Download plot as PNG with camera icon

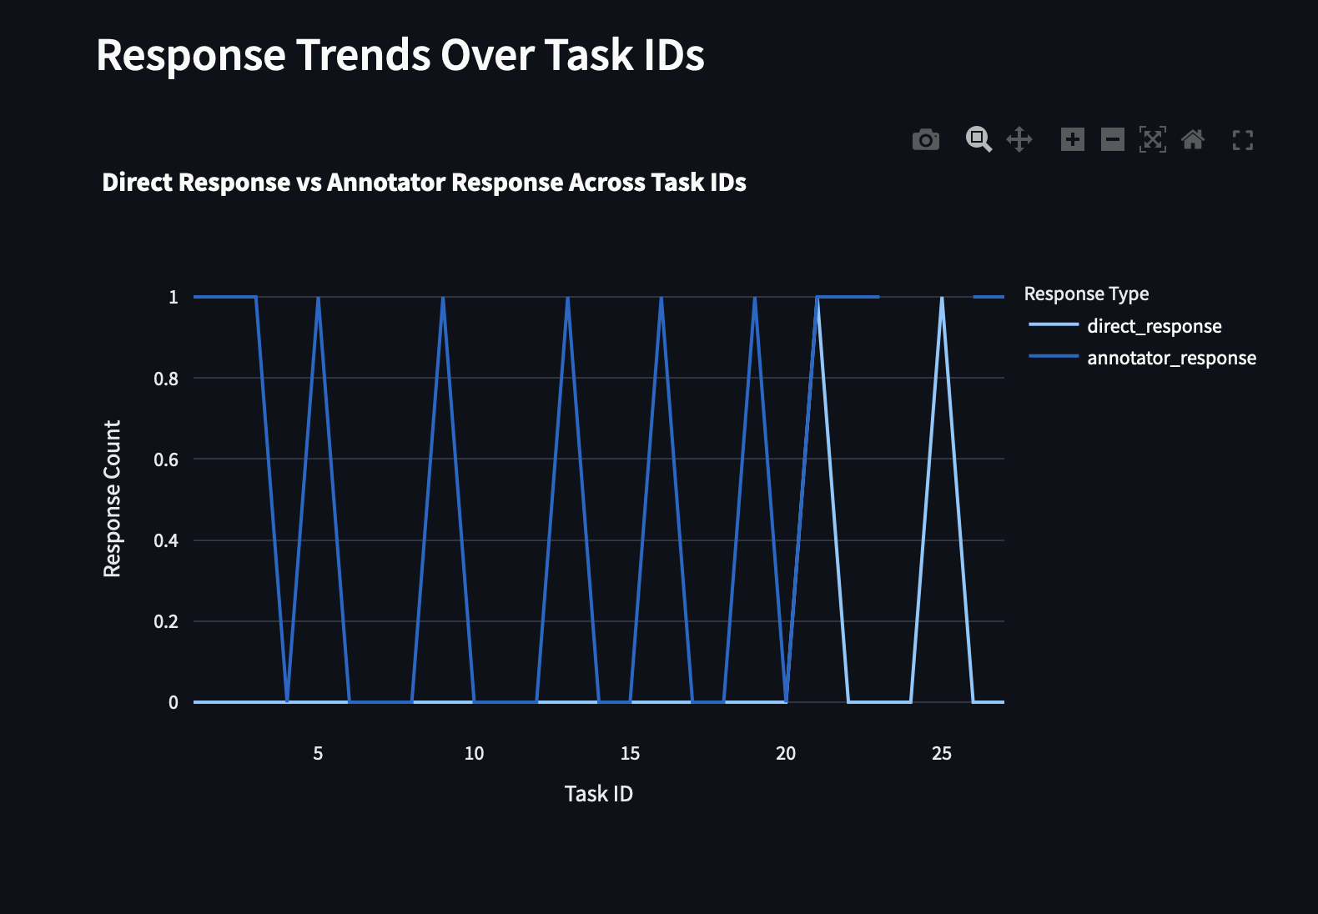(926, 140)
